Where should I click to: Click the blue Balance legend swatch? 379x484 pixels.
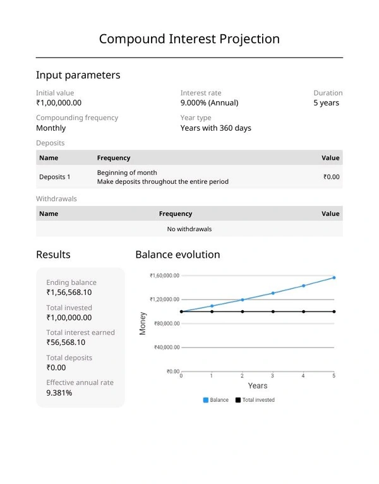pyautogui.click(x=205, y=400)
